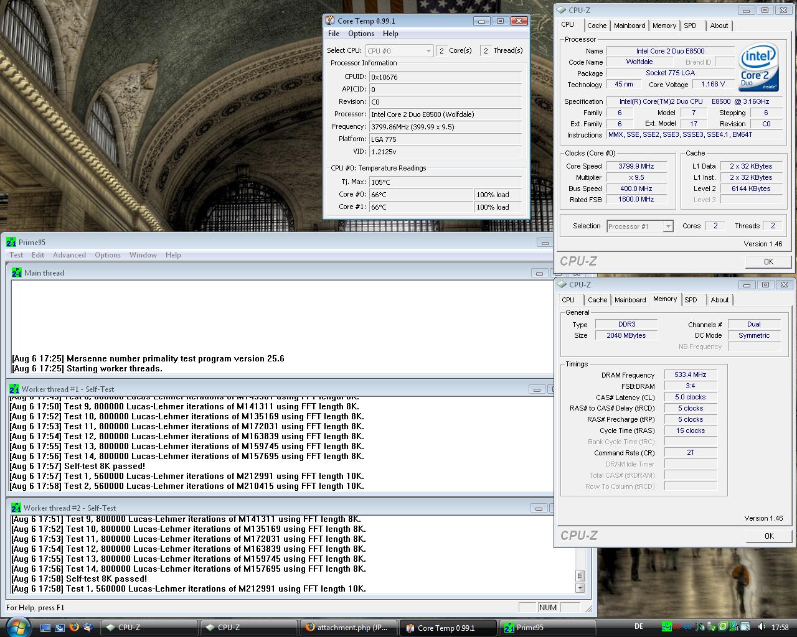Viewport: 797px width, 637px height.
Task: Switch to attachment.php Firefox taskbar button
Action: coord(347,628)
